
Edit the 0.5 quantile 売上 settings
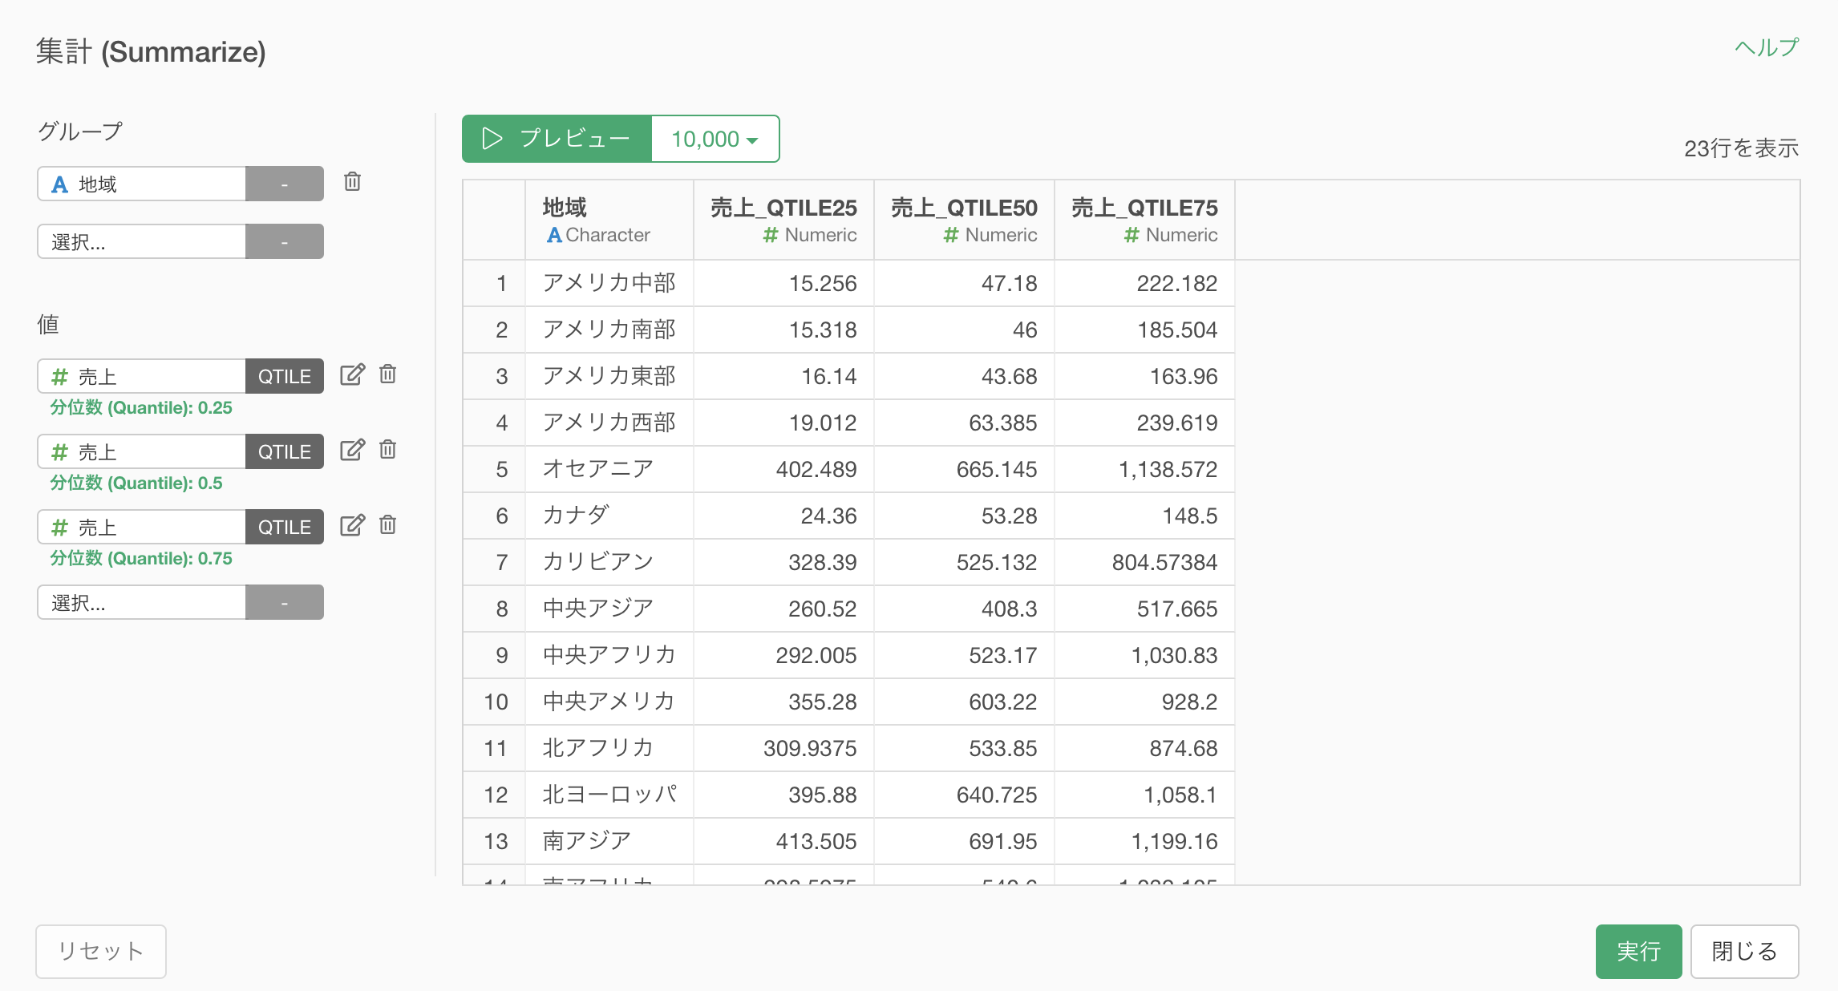tap(352, 450)
